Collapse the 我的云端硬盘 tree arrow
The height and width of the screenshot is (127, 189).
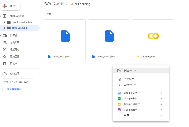(1, 16)
